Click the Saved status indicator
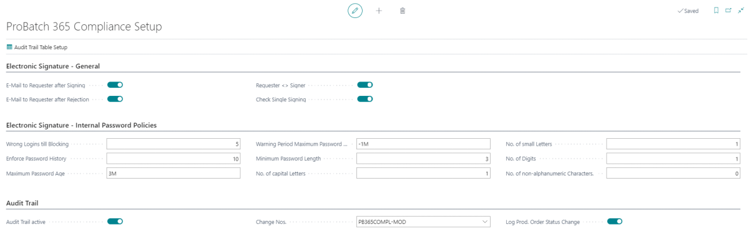Viewport: 749px width, 229px height. pos(688,11)
